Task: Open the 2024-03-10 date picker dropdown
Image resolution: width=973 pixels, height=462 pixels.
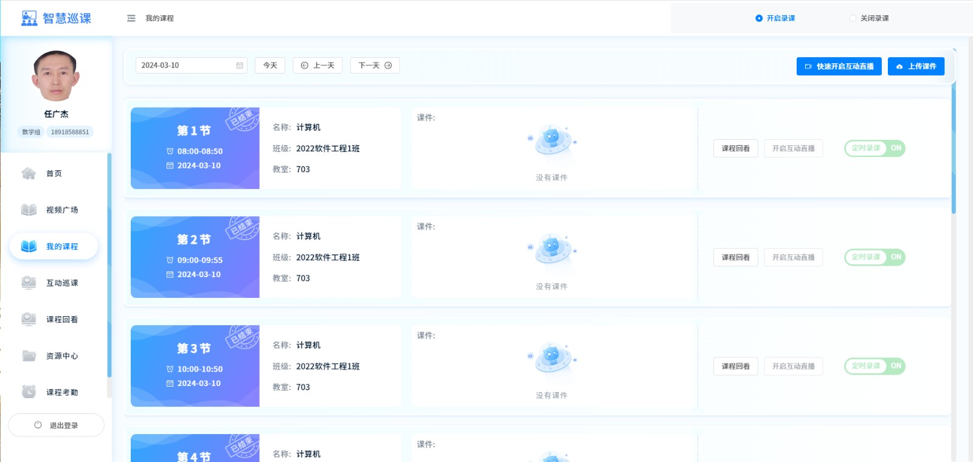Action: coord(185,66)
